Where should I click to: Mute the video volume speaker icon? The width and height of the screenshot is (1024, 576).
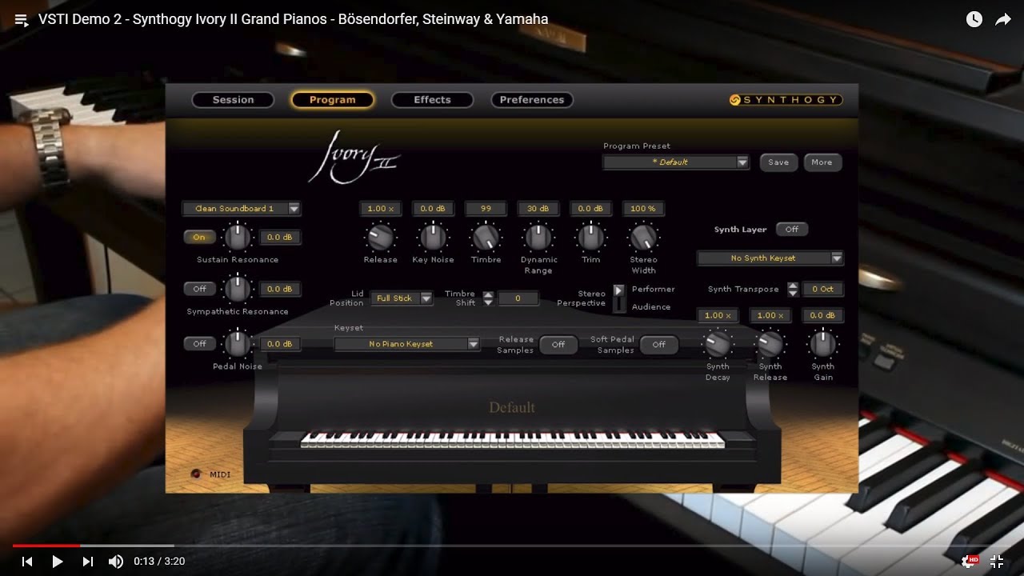[116, 562]
